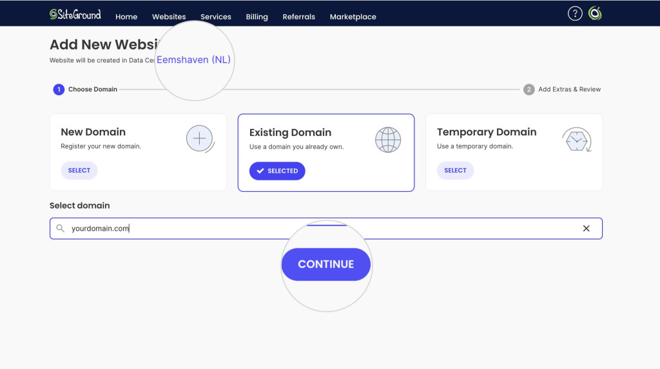Click the plus icon on New Domain card
The image size is (660, 369).
pos(200,138)
